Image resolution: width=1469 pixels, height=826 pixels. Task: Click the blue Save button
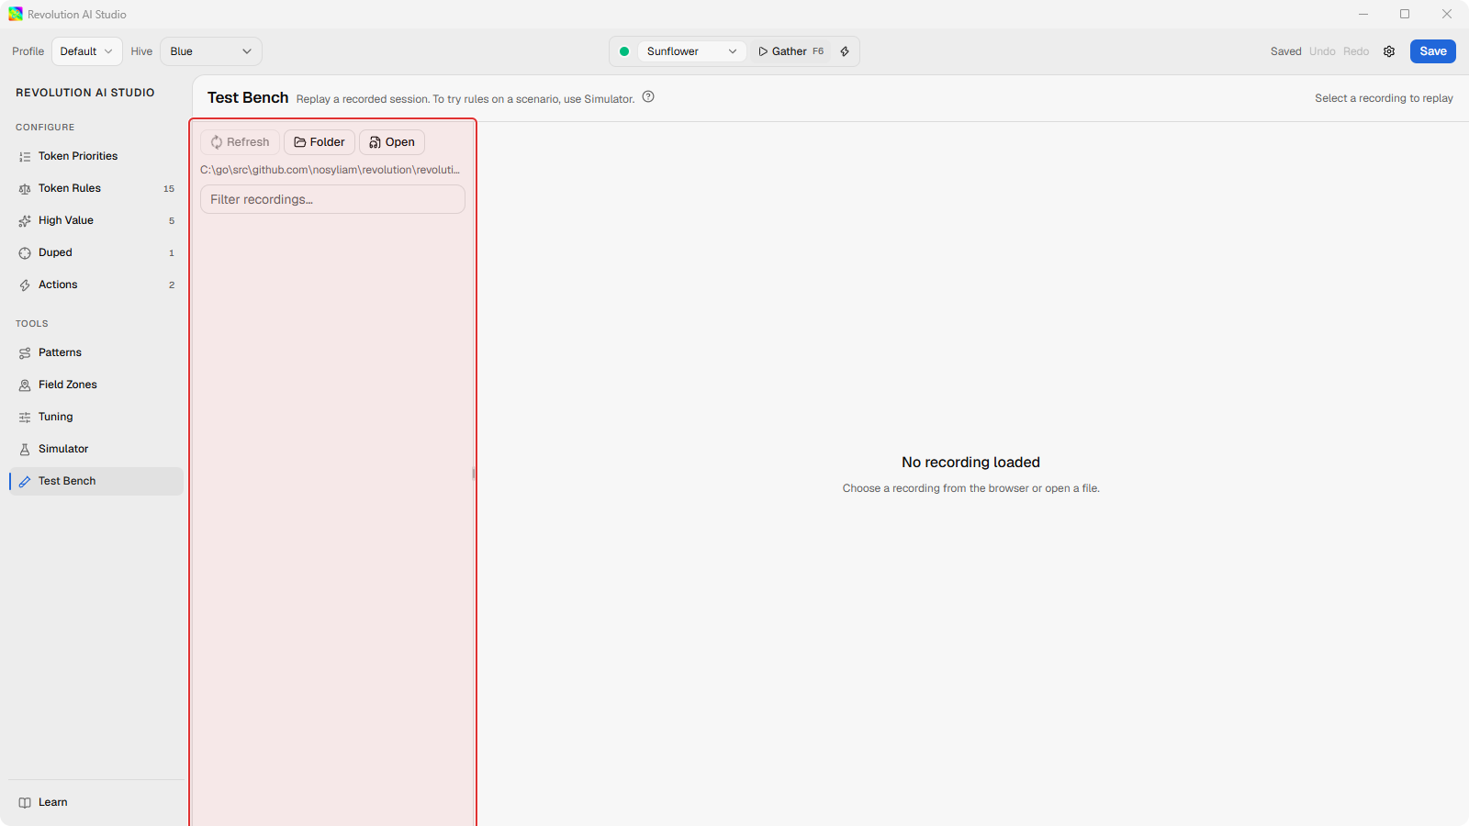(1432, 51)
